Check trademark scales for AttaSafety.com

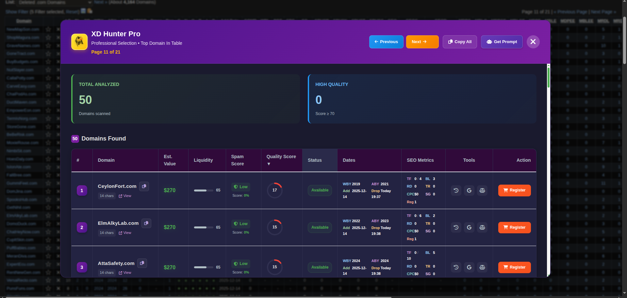[x=482, y=267]
